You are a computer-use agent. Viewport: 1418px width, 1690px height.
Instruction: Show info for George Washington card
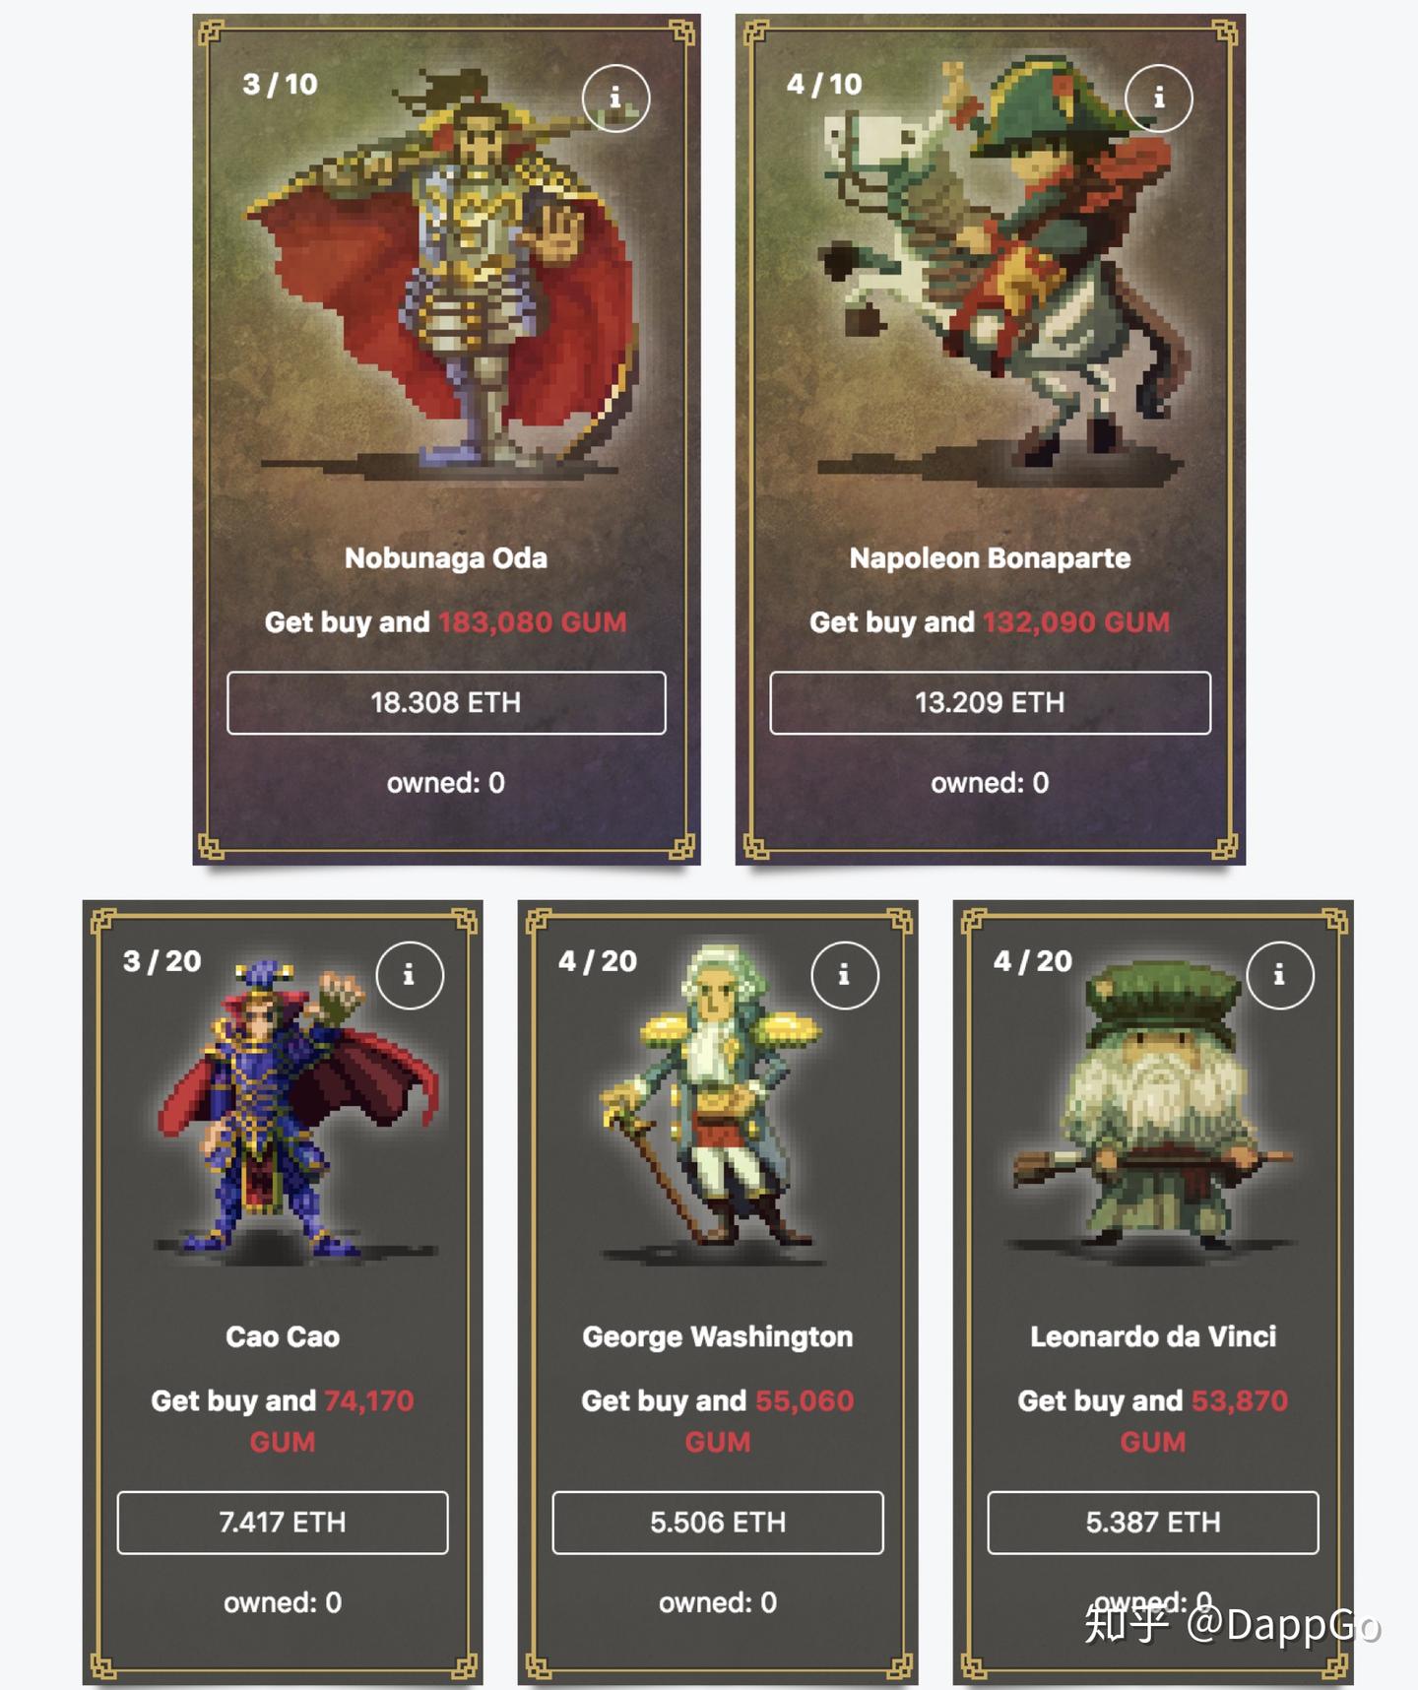click(845, 975)
